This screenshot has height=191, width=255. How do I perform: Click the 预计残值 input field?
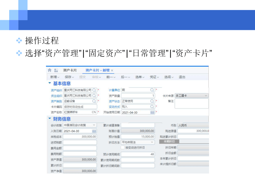138,137
